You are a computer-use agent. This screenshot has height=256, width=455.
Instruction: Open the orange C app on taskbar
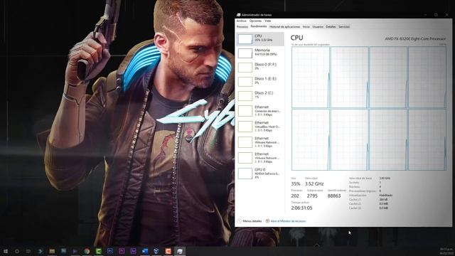pyautogui.click(x=168, y=251)
